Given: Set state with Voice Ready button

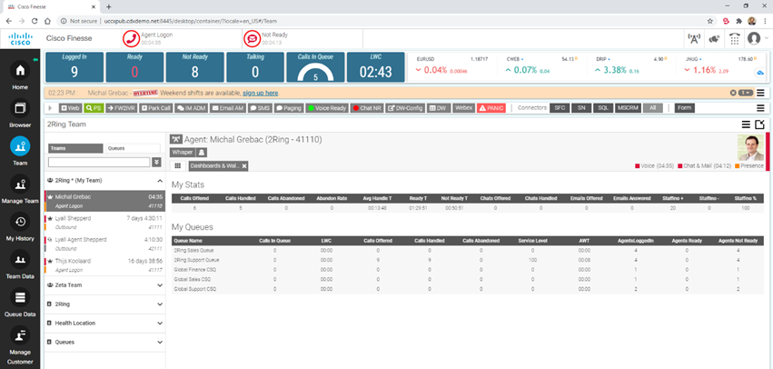Looking at the screenshot, I should (x=327, y=108).
